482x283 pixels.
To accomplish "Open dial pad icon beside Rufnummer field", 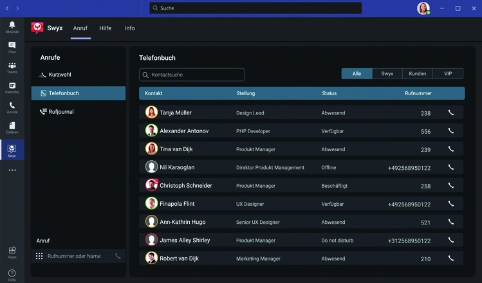I will click(39, 256).
